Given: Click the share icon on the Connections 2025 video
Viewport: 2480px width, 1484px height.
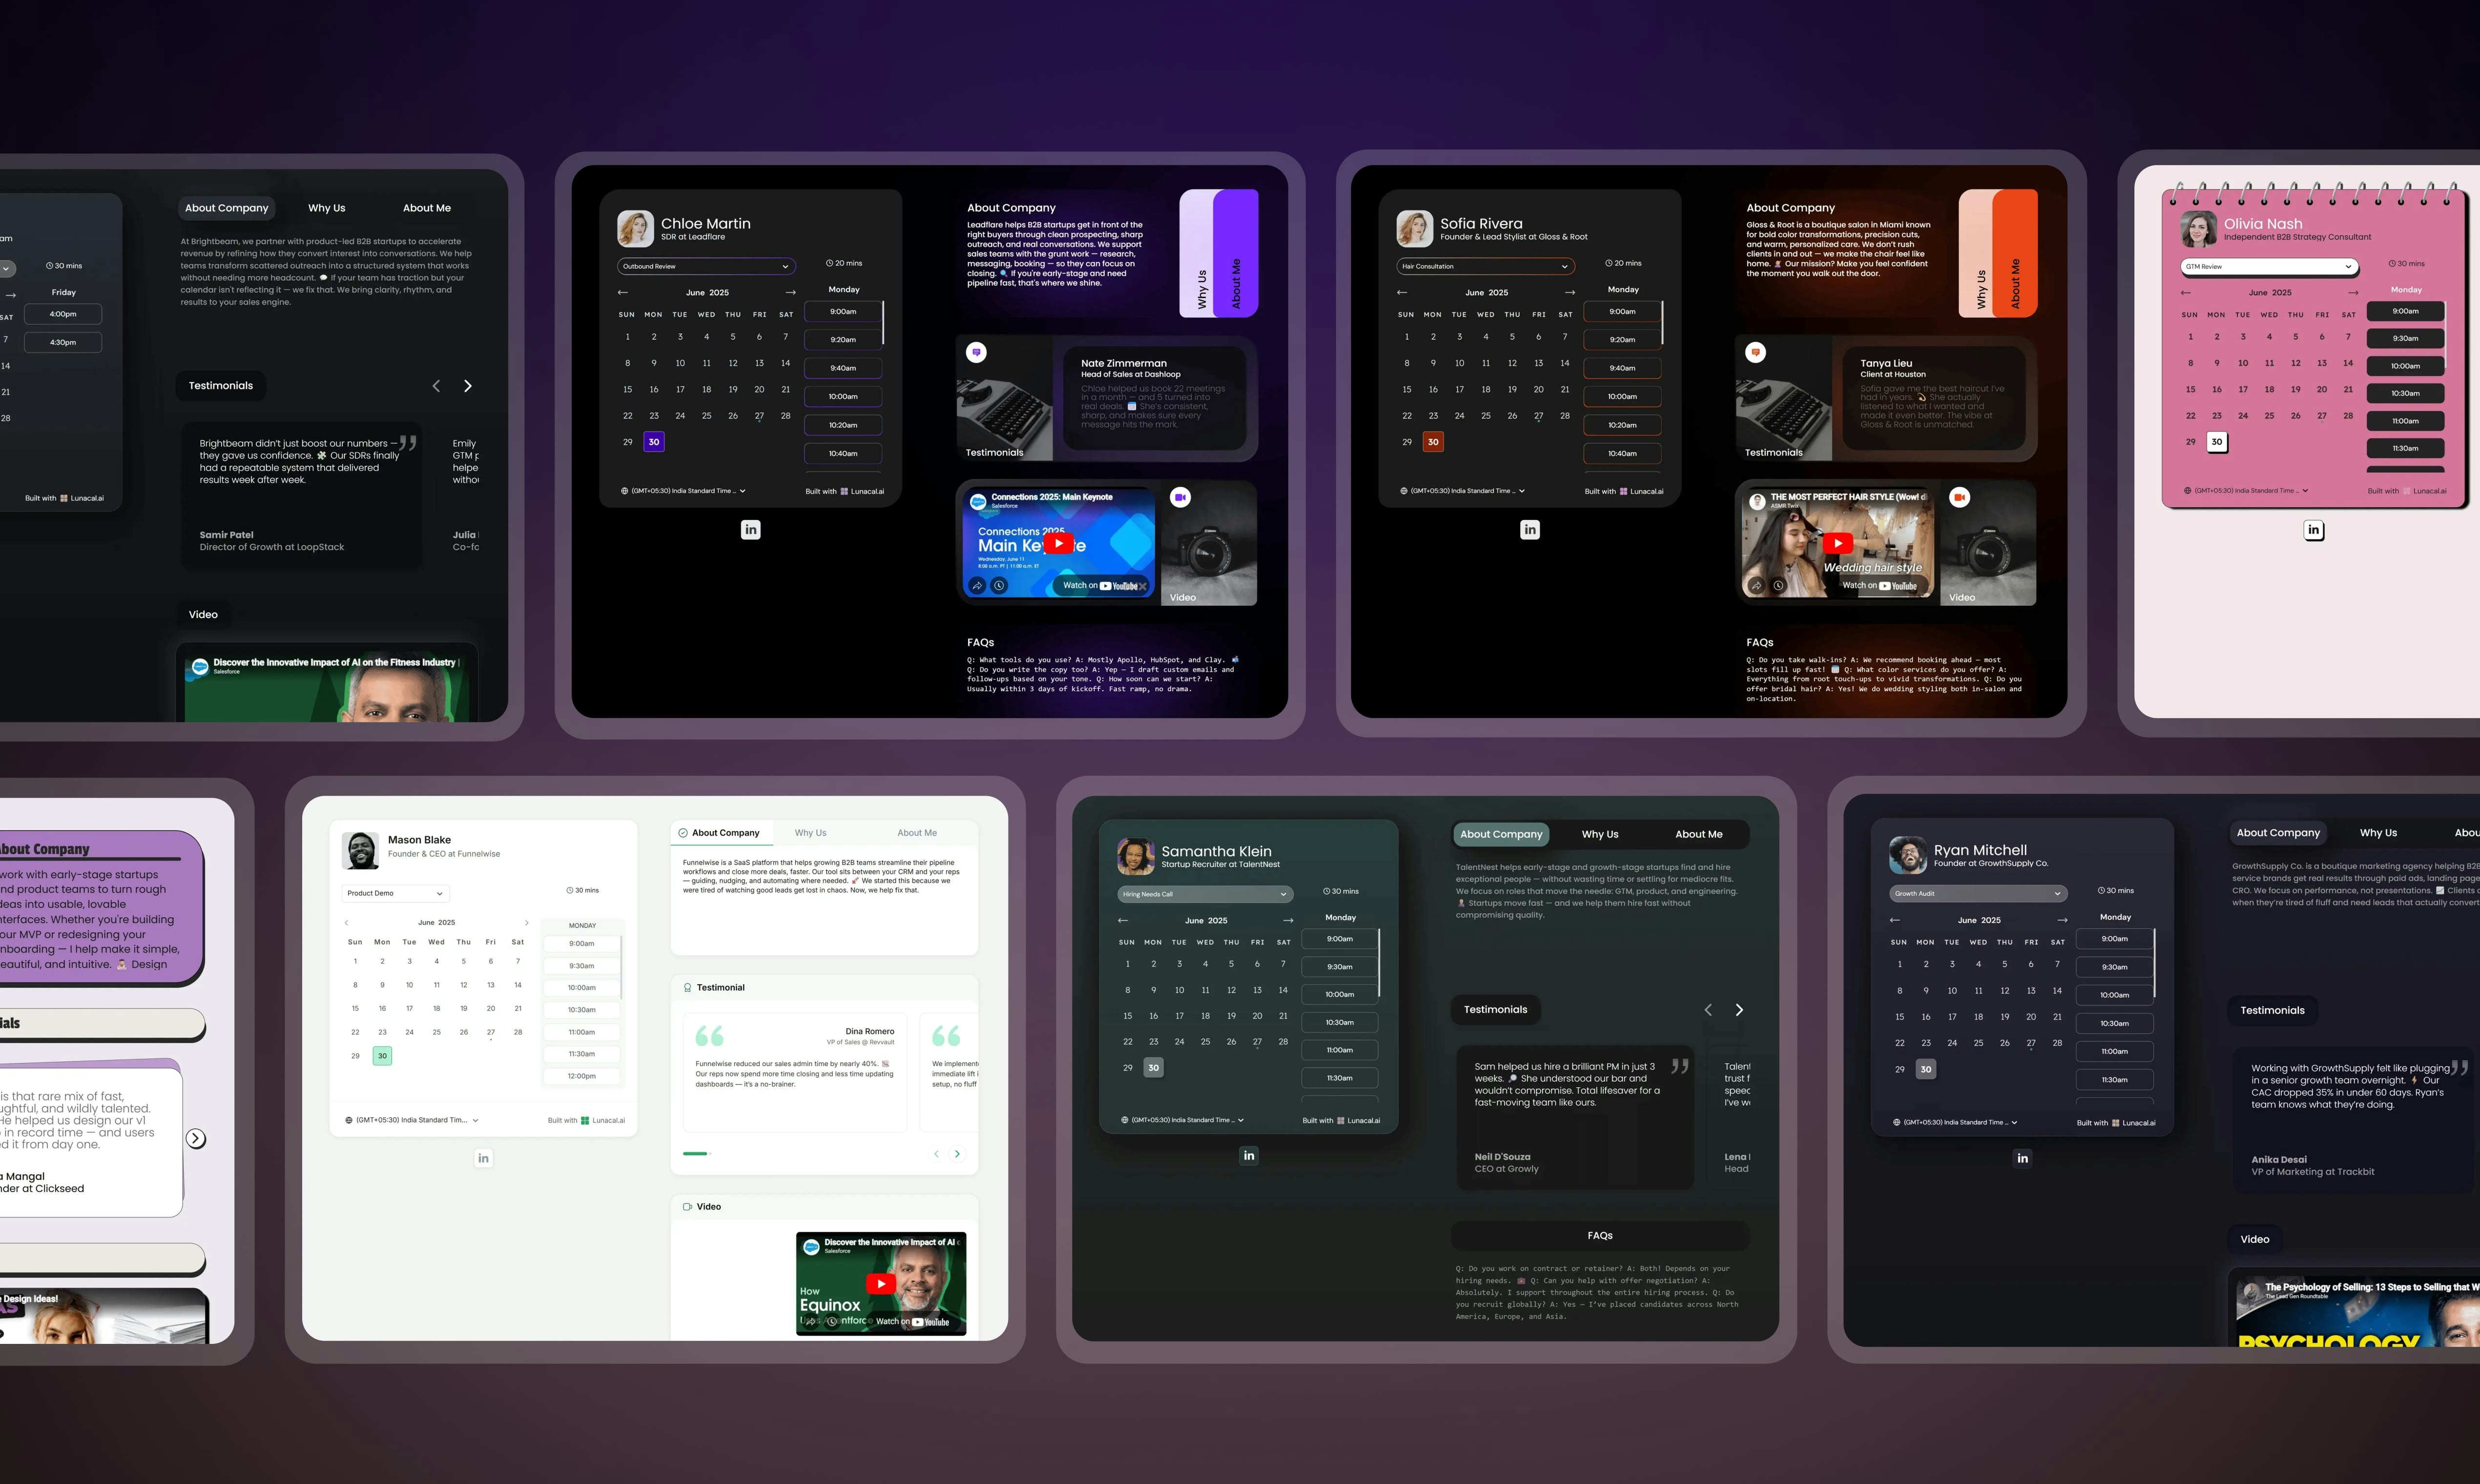Looking at the screenshot, I should [x=977, y=586].
